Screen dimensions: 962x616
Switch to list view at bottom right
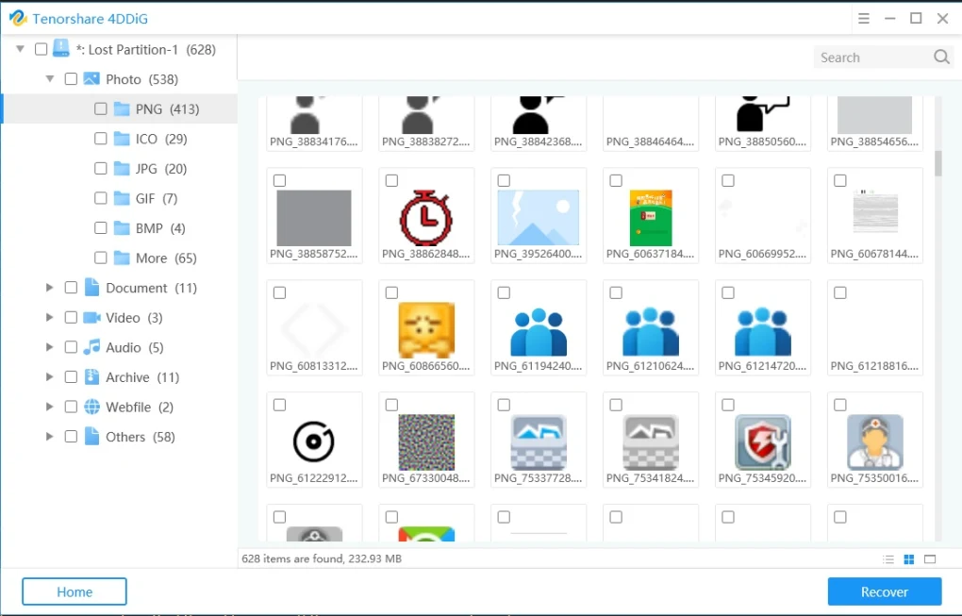pyautogui.click(x=887, y=558)
